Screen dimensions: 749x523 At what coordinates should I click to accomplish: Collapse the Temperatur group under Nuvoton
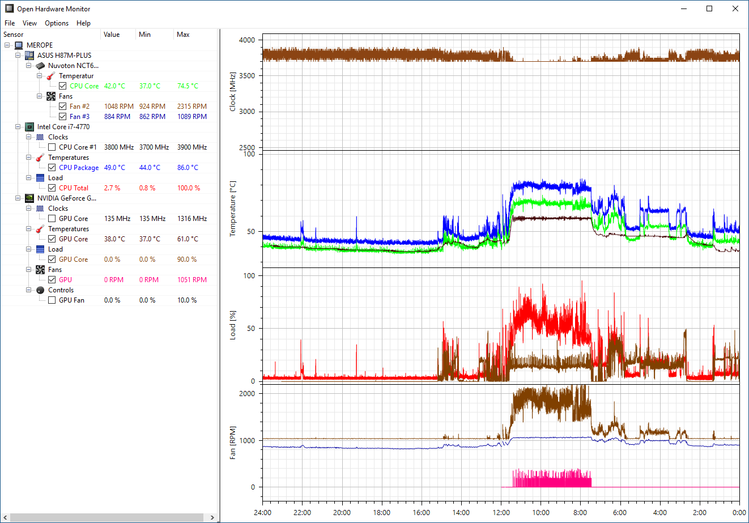click(39, 76)
